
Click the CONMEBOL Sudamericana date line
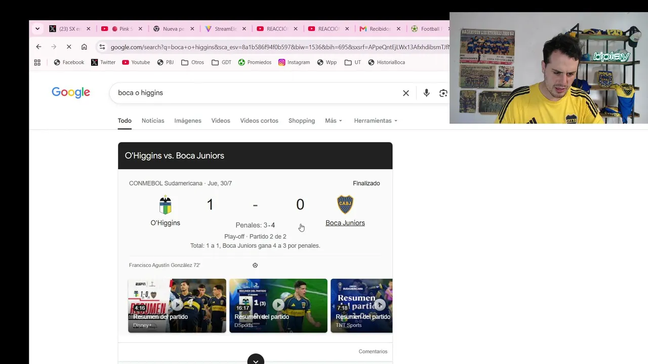click(x=180, y=184)
